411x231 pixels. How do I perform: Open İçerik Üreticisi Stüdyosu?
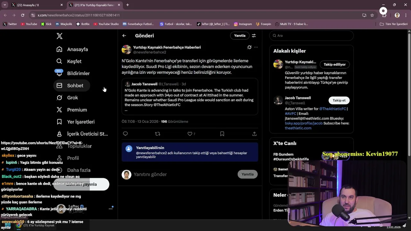click(82, 134)
